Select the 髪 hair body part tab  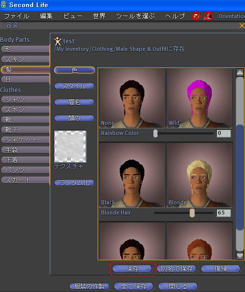(x=25, y=70)
